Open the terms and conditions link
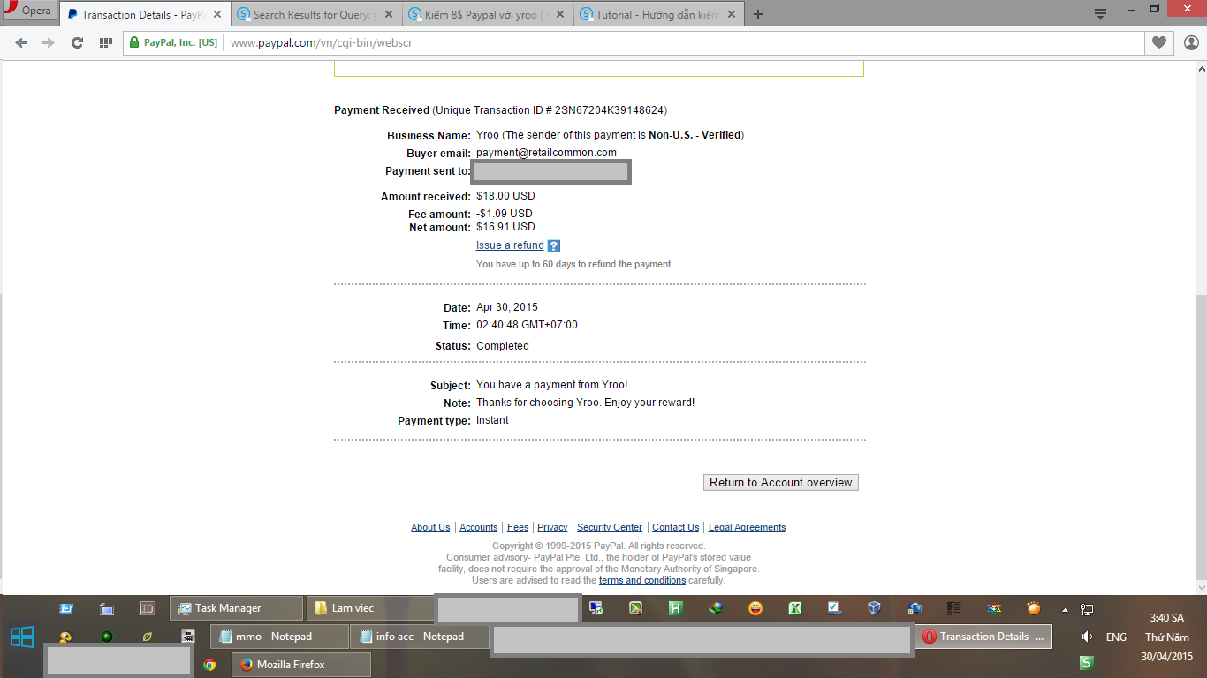The image size is (1207, 678). 642,581
